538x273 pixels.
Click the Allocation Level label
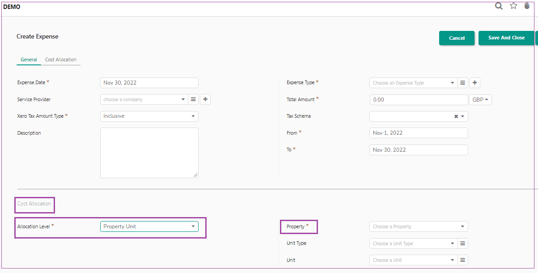click(34, 226)
